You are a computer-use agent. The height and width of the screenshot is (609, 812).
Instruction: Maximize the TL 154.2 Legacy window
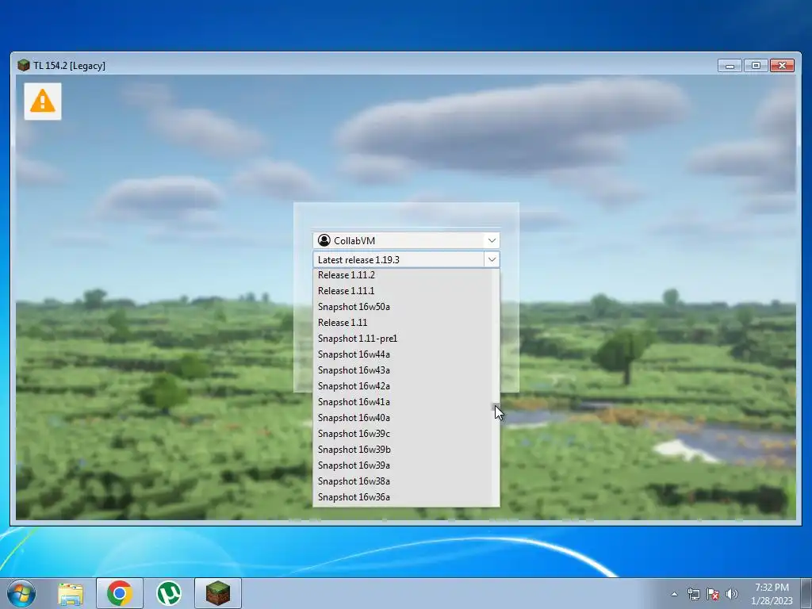756,66
